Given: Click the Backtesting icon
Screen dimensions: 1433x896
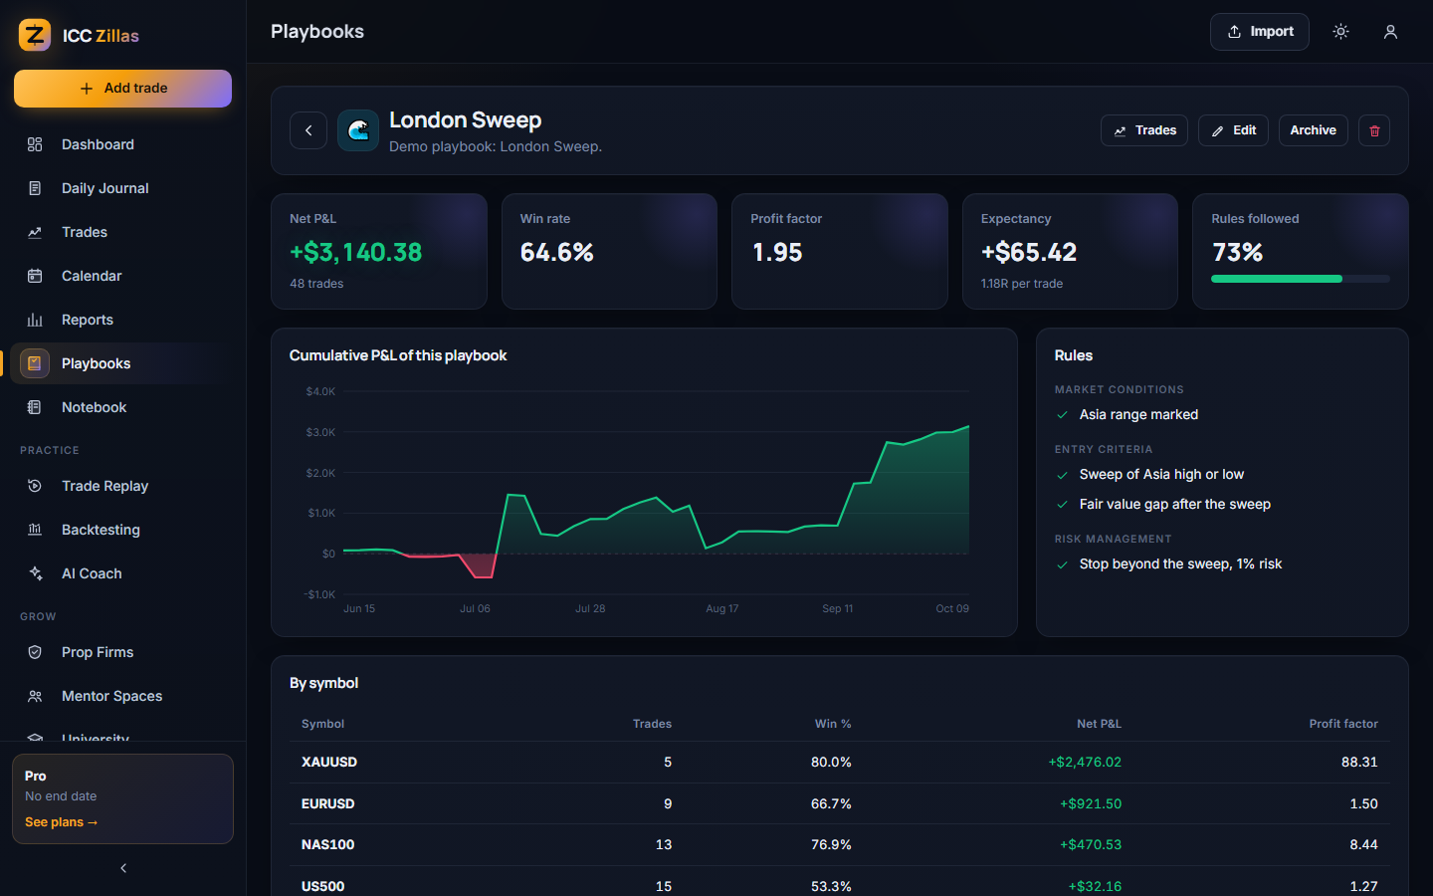Looking at the screenshot, I should [35, 530].
